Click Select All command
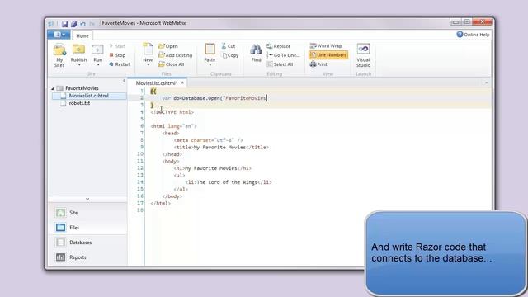 (280, 64)
